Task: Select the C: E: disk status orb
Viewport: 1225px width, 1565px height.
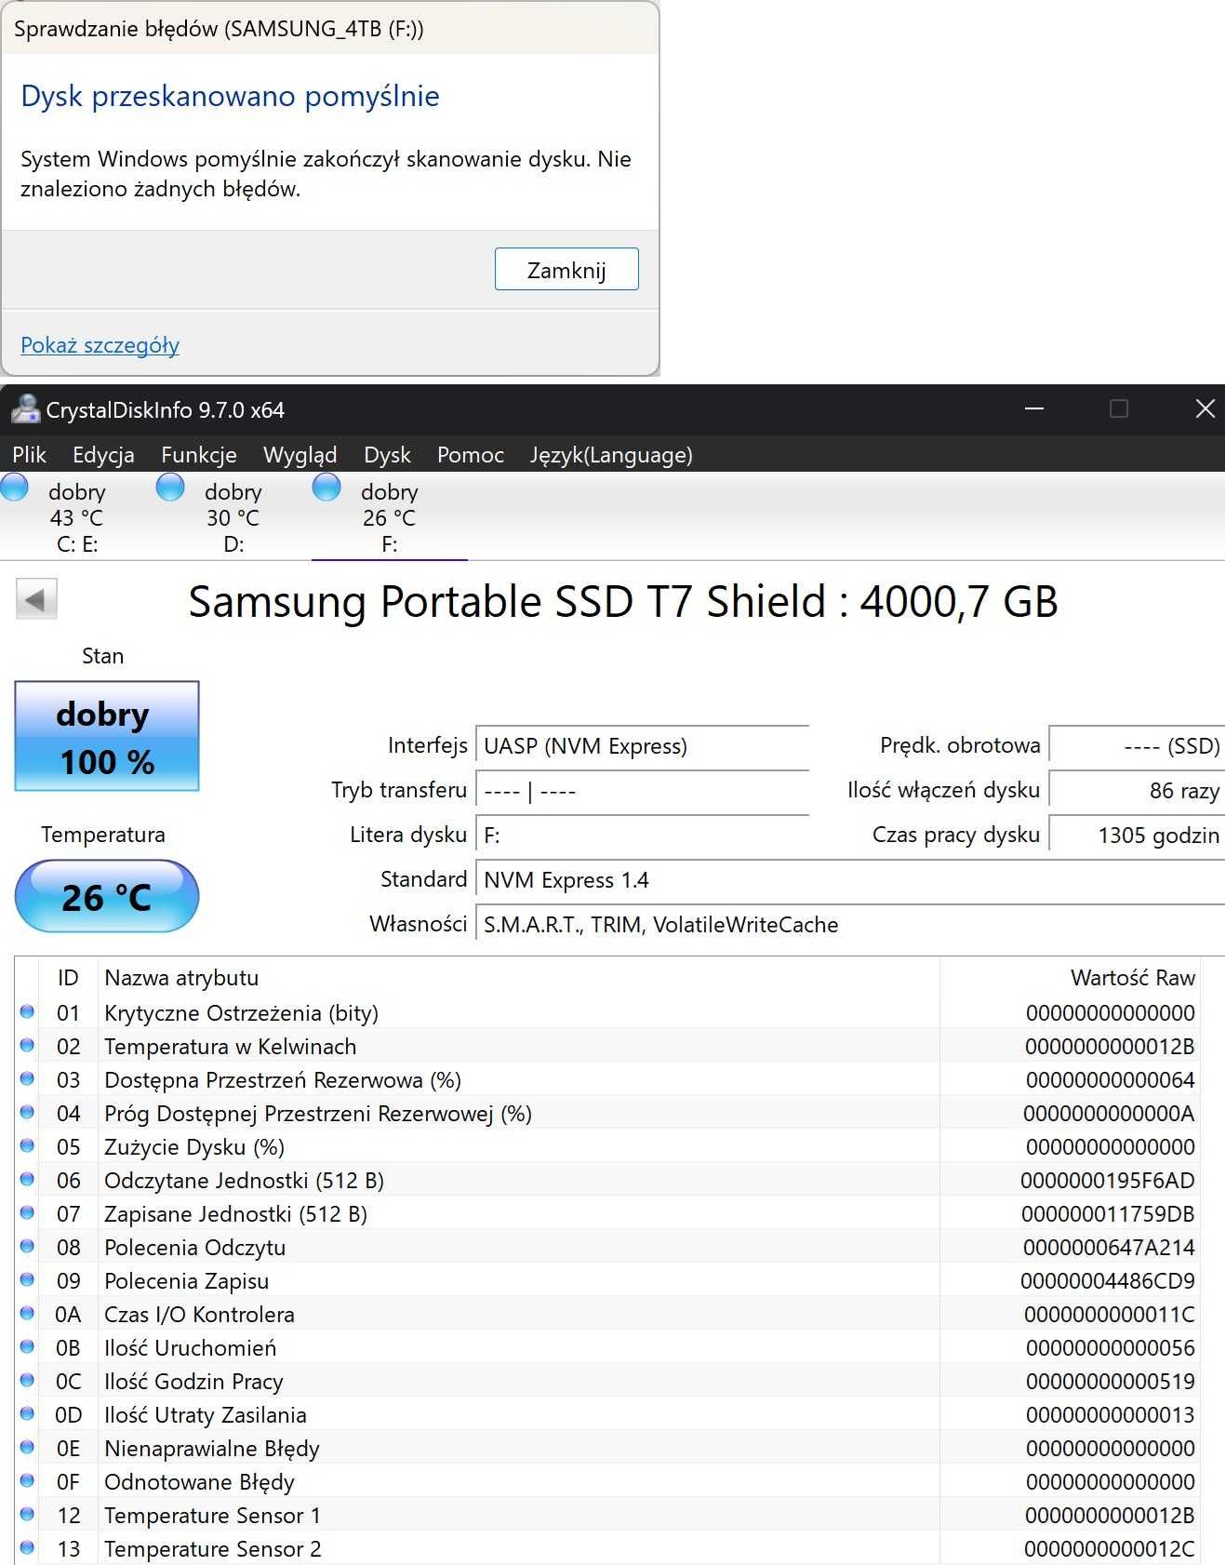Action: coord(14,487)
